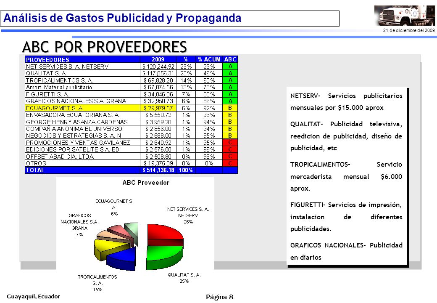Click '80%' accumulated value in FIGURETTI row

click(209, 94)
